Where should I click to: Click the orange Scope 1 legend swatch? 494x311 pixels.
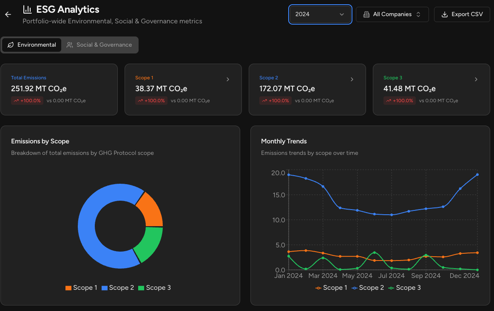(68, 288)
